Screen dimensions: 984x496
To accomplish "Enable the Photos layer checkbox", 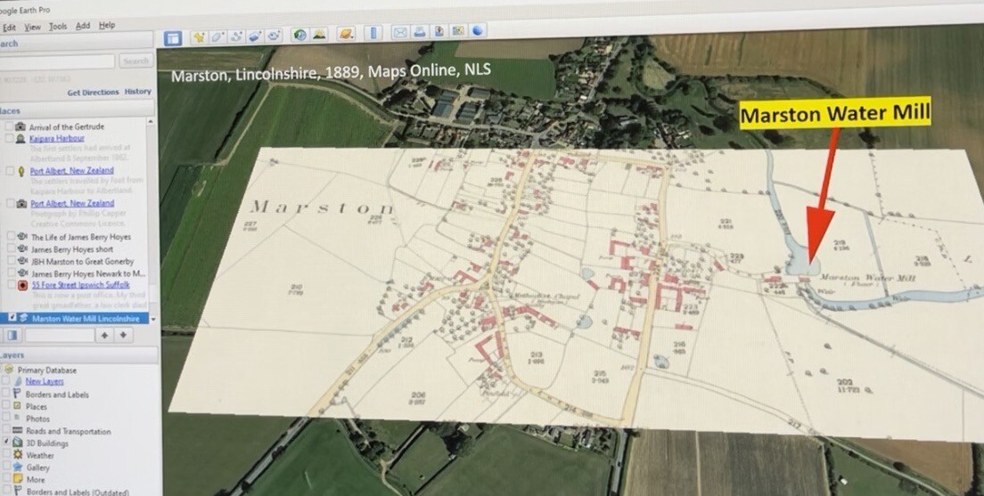I will pyautogui.click(x=5, y=419).
